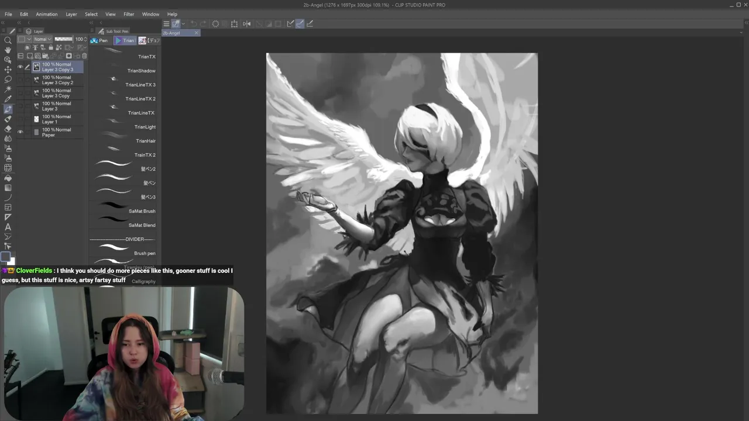Show Layer 3 Copy 2 visibility box
Image resolution: width=749 pixels, height=421 pixels.
click(x=20, y=80)
